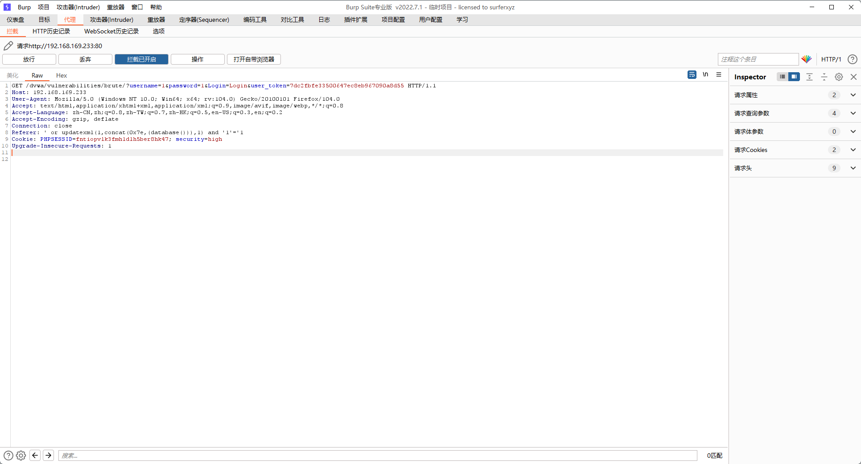
Task: Click the 放行 forward button
Action: [29, 59]
